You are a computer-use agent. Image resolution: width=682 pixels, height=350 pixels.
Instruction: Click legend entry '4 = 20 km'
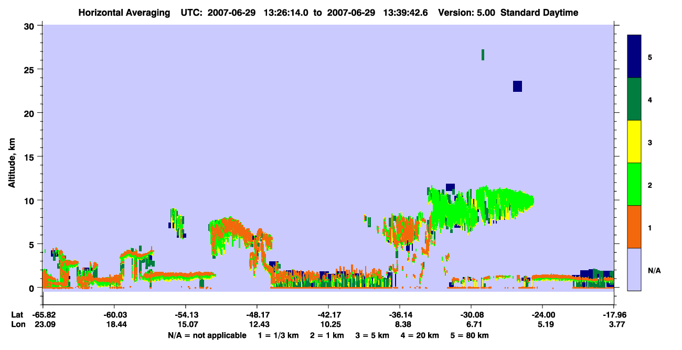pos(420,335)
